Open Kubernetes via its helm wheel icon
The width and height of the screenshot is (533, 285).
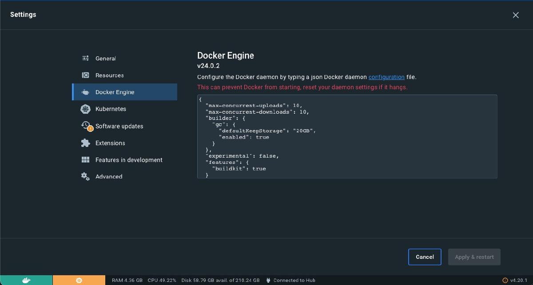[x=85, y=109]
